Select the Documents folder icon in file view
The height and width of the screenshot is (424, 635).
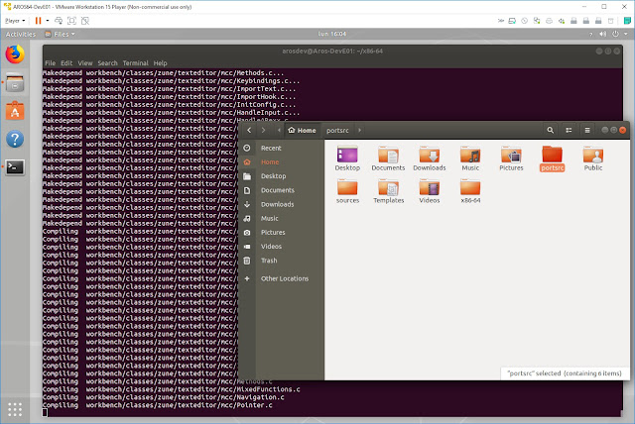point(388,159)
